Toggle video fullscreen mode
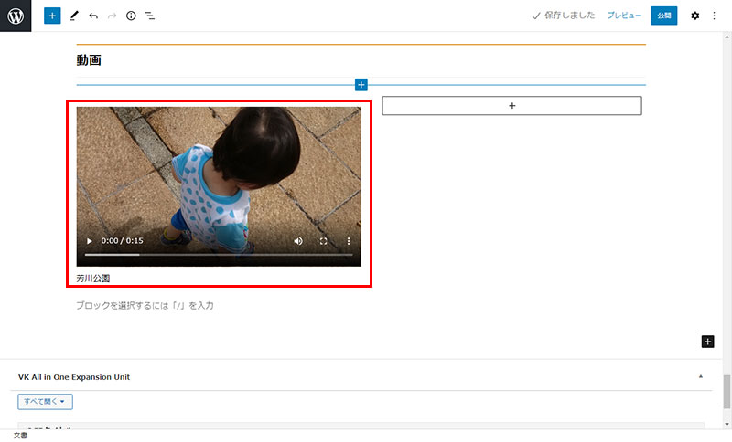This screenshot has height=442, width=732. click(x=323, y=241)
